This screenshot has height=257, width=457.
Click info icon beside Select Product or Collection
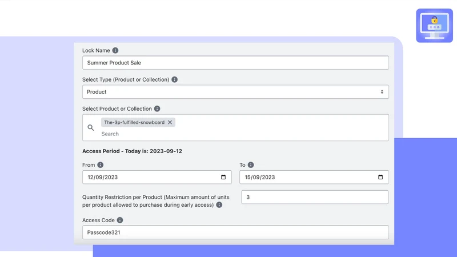coord(157,109)
